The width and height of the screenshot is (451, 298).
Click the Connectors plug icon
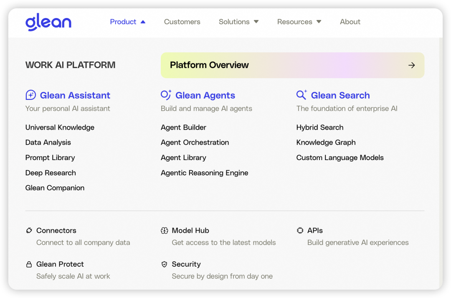click(29, 230)
